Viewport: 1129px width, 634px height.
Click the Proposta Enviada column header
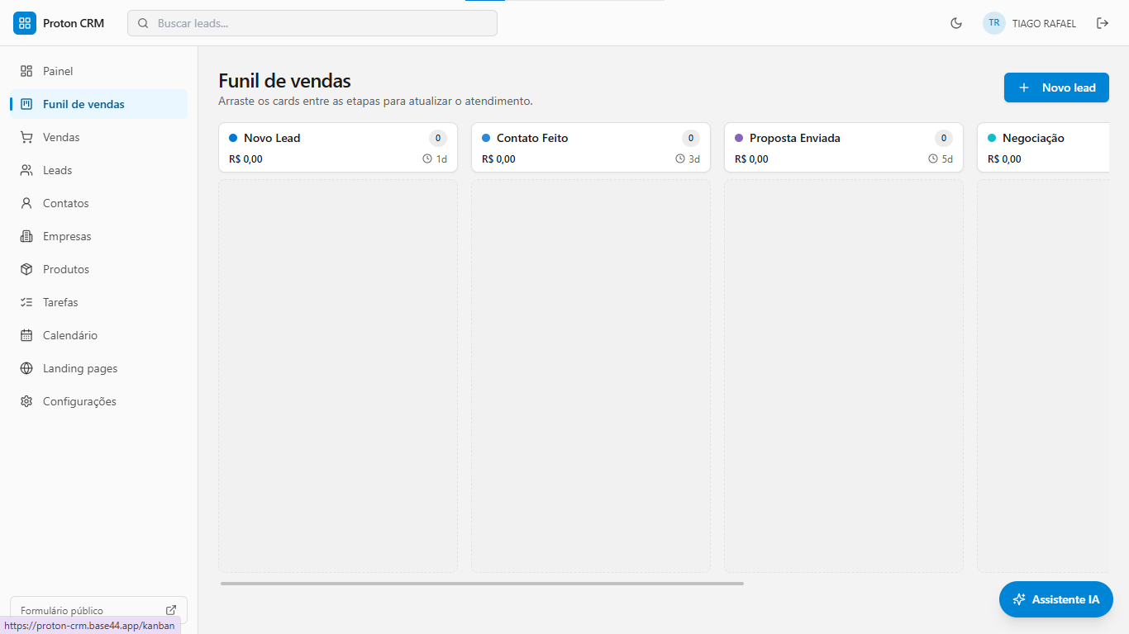coord(844,148)
